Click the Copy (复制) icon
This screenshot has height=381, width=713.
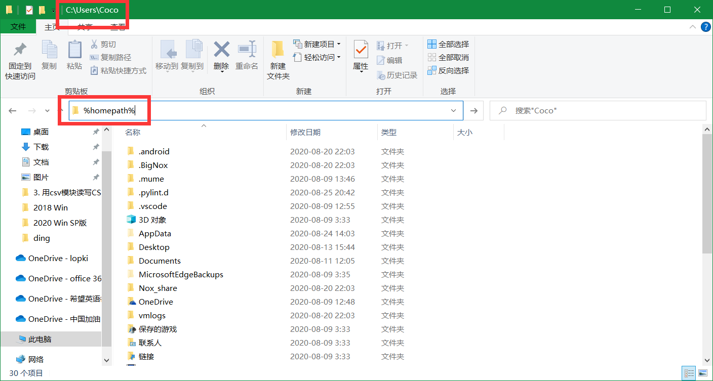coord(49,56)
